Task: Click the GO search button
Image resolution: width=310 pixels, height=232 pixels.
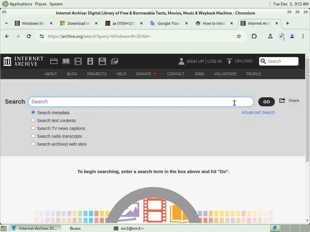Action: (266, 102)
